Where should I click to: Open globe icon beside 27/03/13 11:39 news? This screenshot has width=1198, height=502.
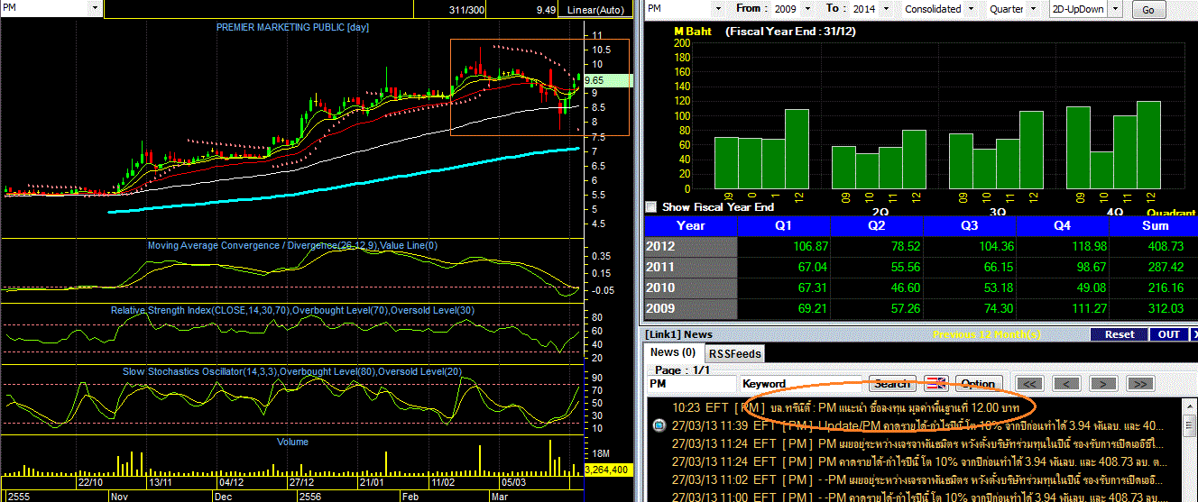click(x=658, y=424)
